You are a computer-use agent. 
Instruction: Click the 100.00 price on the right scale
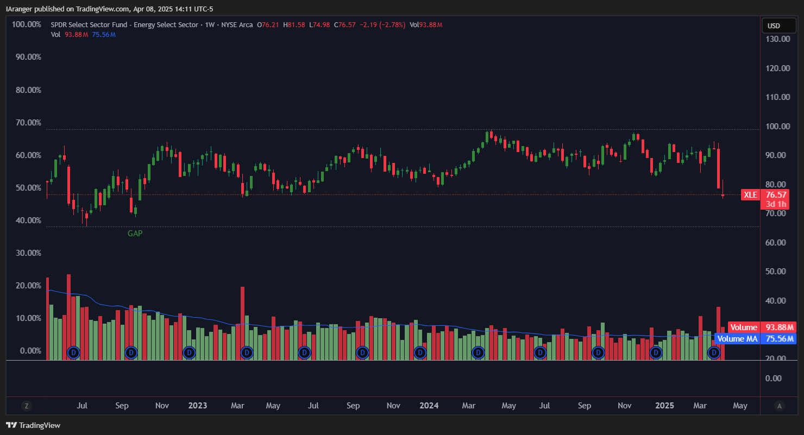pyautogui.click(x=777, y=126)
